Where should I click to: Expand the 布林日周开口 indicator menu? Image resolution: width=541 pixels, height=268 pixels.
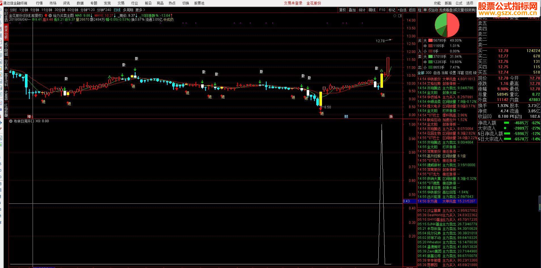pyautogui.click(x=11, y=121)
